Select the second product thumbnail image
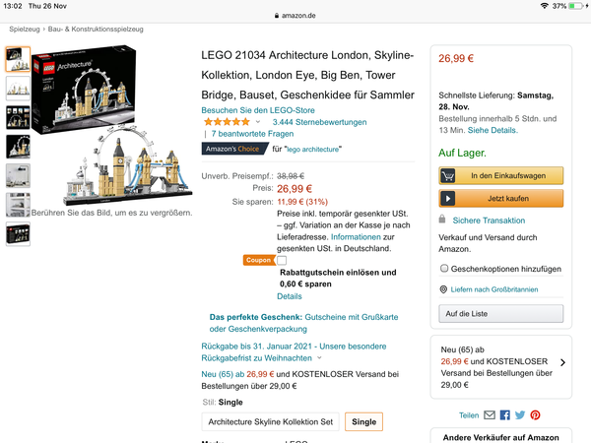The image size is (591, 443). (18, 88)
